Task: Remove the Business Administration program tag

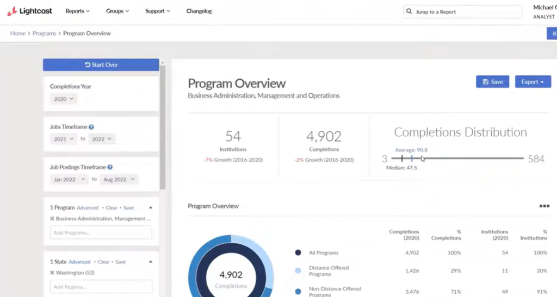Action: coord(52,219)
